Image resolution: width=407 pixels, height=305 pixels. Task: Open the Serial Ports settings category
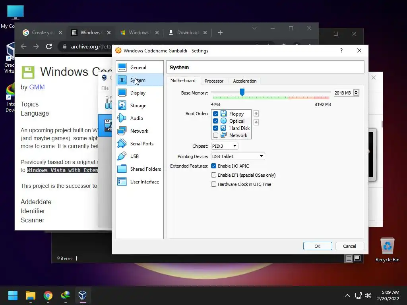[140, 144]
